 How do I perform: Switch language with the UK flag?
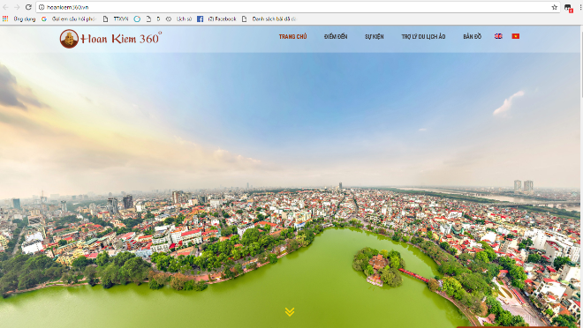pyautogui.click(x=498, y=36)
